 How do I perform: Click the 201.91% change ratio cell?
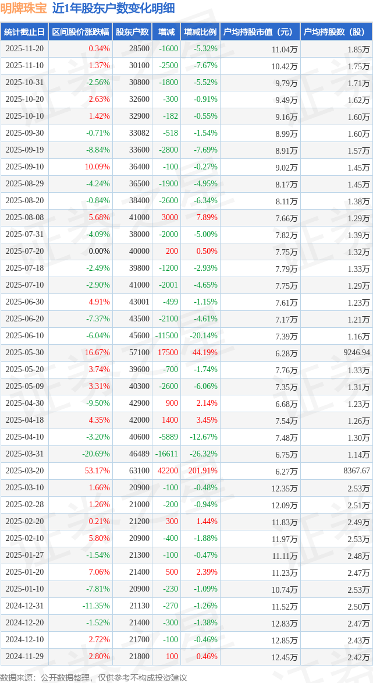click(x=203, y=471)
